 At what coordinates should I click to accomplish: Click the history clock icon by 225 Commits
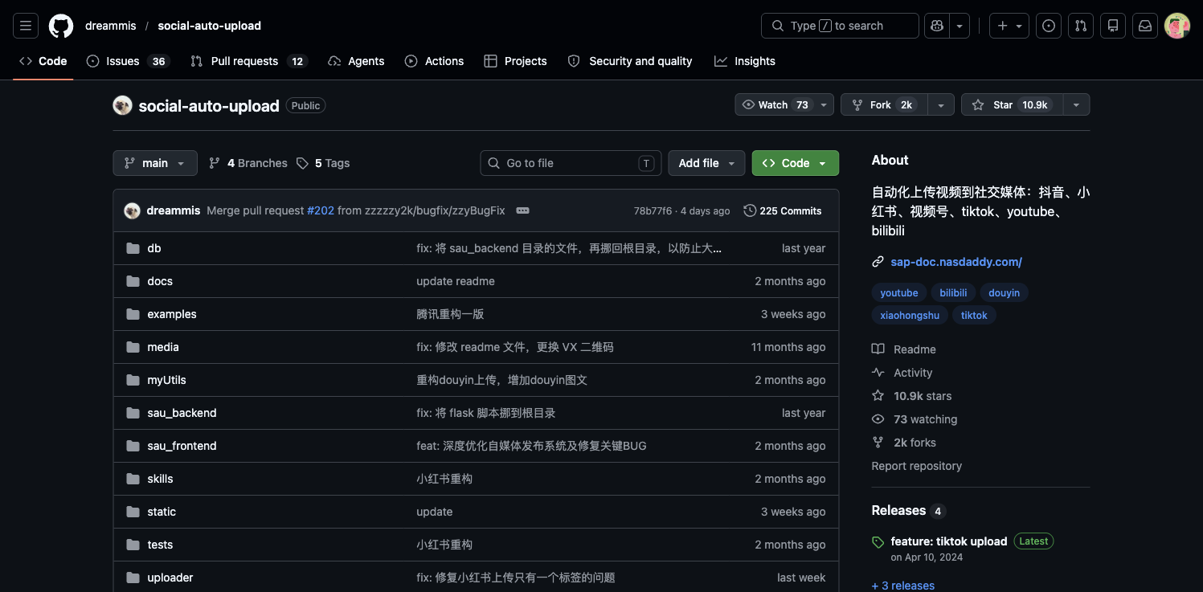tap(750, 210)
